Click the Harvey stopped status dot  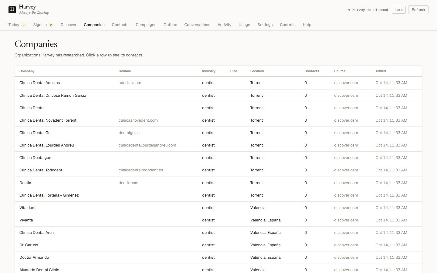pyautogui.click(x=349, y=10)
